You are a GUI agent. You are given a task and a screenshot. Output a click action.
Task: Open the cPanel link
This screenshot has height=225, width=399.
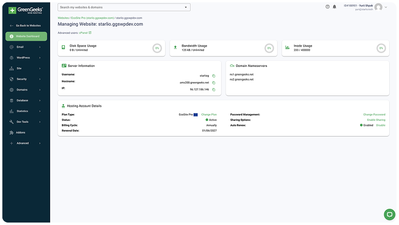pos(85,33)
